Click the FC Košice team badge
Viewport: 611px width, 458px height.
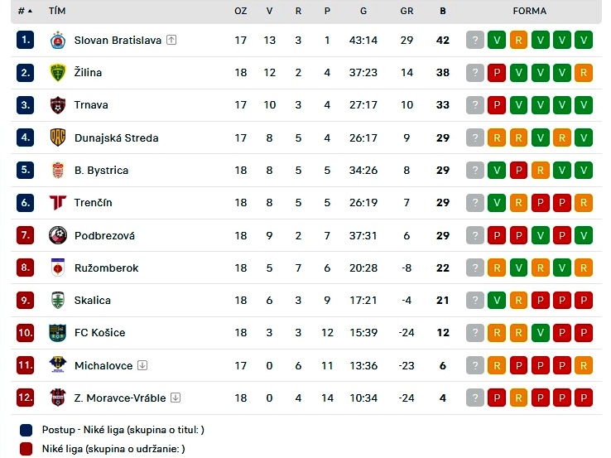click(x=58, y=332)
